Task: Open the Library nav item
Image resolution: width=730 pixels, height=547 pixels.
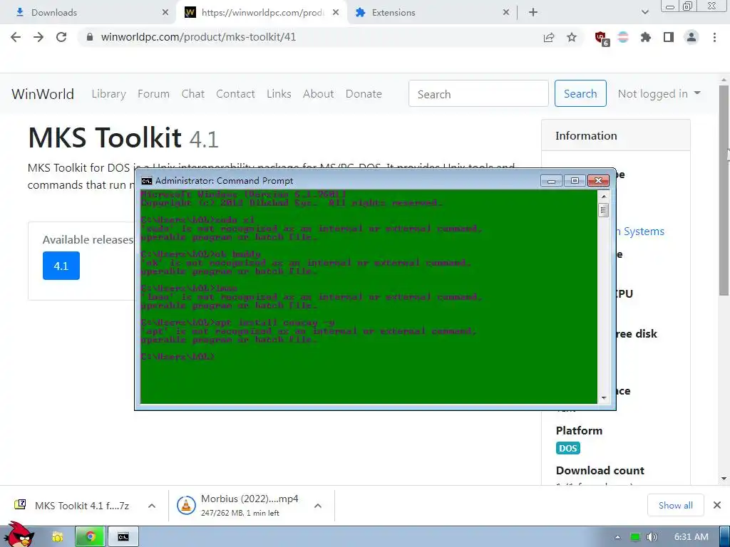Action: [x=108, y=94]
